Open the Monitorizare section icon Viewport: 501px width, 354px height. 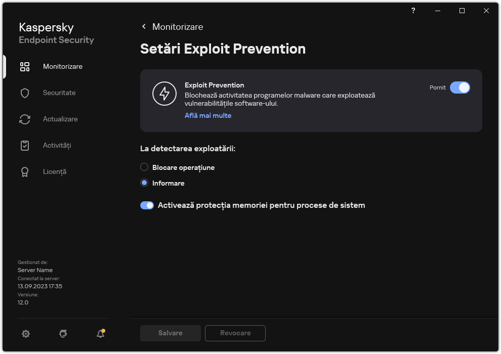[x=24, y=66]
